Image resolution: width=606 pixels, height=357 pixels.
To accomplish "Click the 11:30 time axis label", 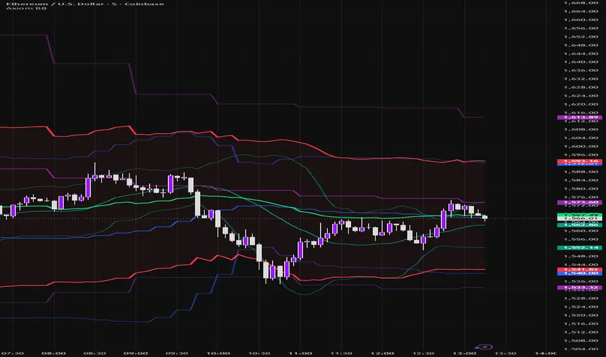I will pos(341,353).
